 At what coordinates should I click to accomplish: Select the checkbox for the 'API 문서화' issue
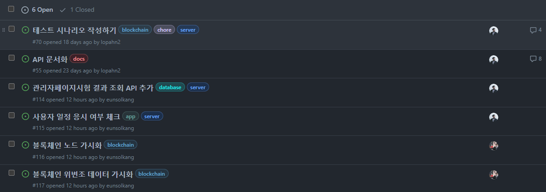[x=12, y=58]
